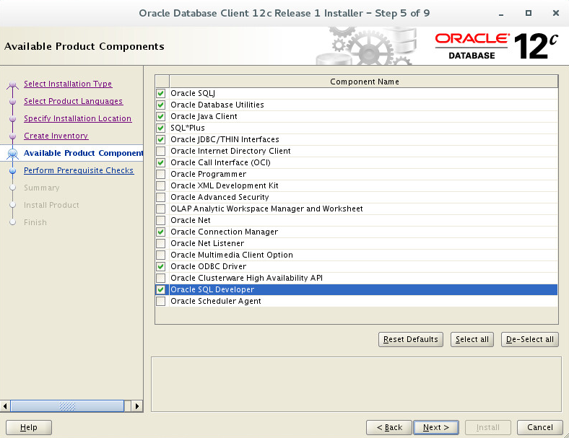569x438 pixels.
Task: Click the sidebar horizontal scrollbar thumb
Action: [x=67, y=406]
